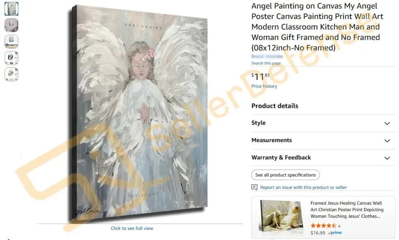Select the third product thumbnail
This screenshot has height=240, width=399.
click(x=11, y=41)
